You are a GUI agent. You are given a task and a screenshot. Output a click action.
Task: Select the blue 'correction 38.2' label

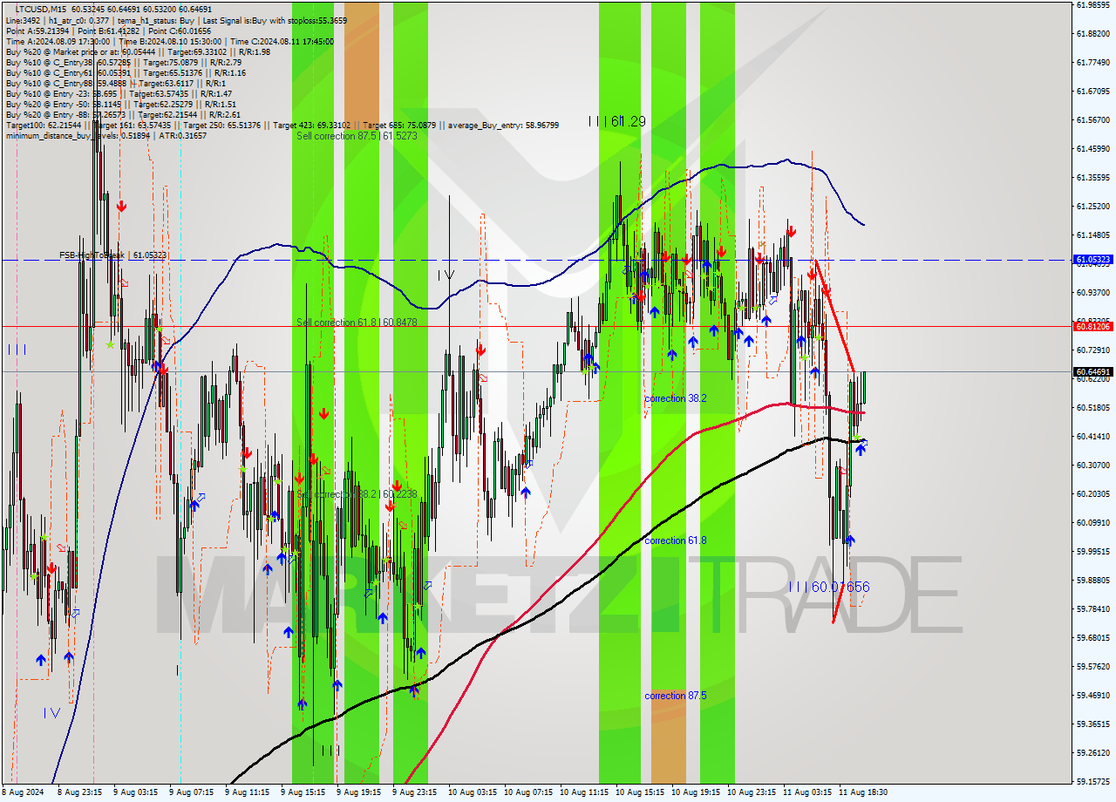(x=676, y=398)
